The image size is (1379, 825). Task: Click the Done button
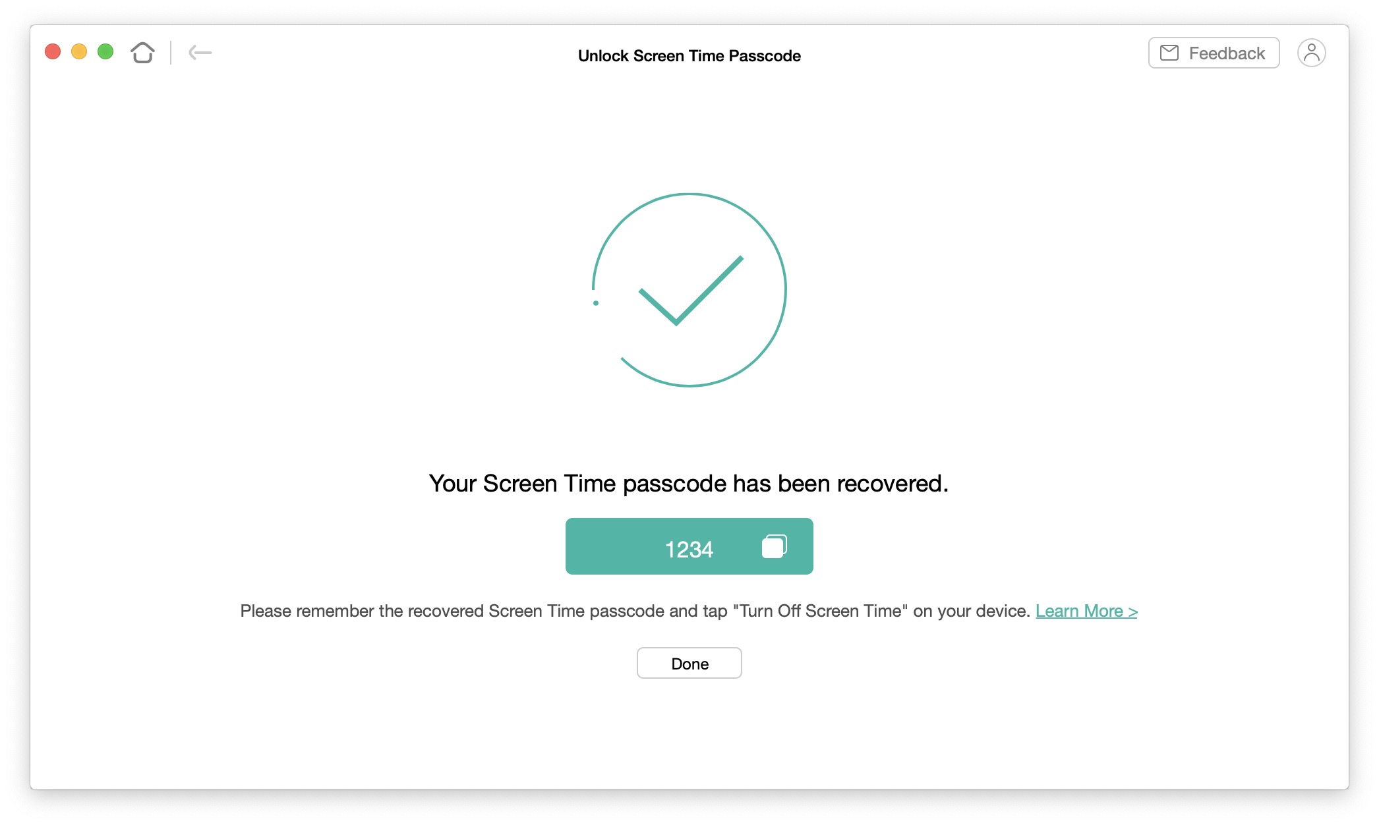coord(689,663)
